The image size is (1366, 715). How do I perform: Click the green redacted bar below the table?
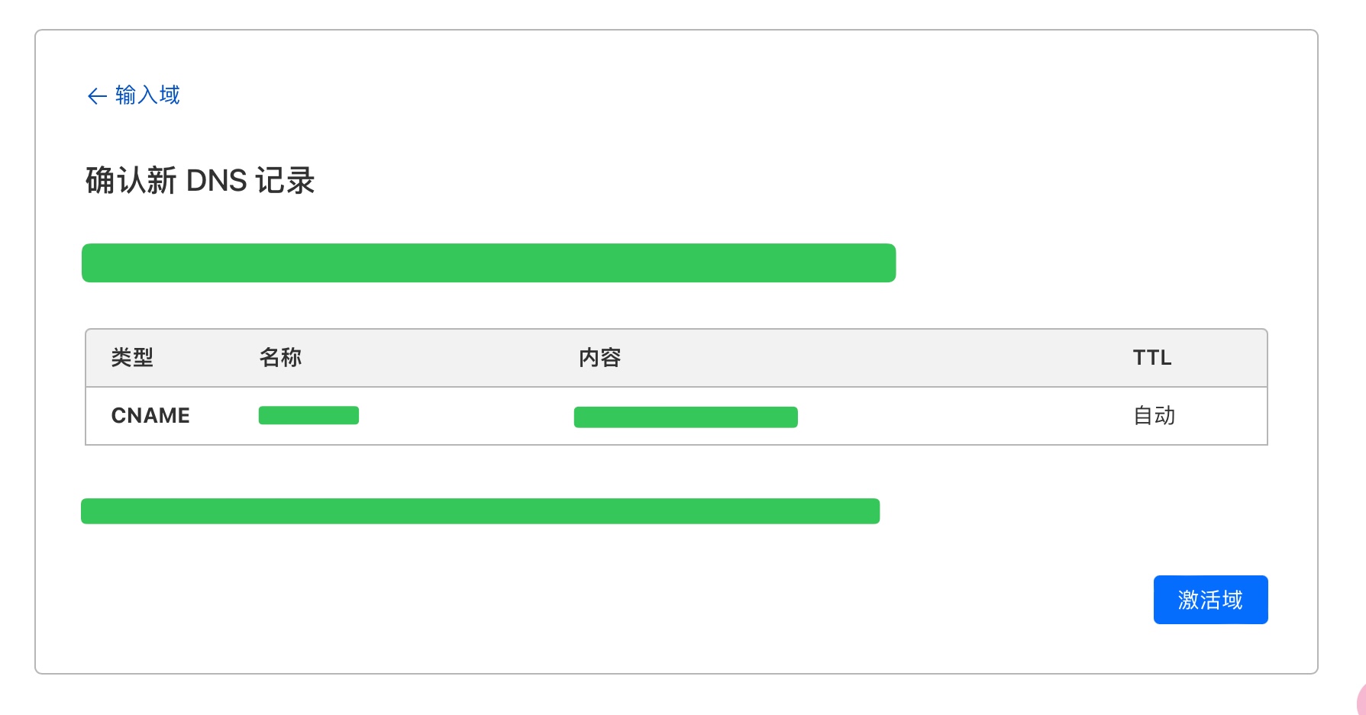point(480,511)
